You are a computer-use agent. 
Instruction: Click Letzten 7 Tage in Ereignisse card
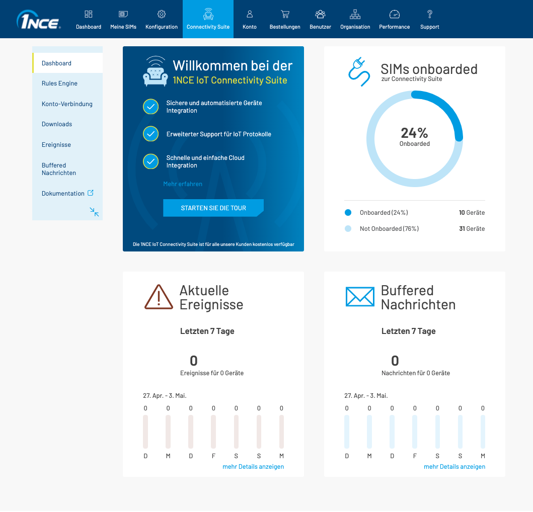click(x=207, y=331)
